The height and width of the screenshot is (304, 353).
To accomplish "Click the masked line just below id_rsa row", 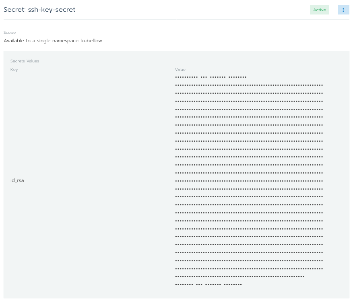I will tap(249, 189).
